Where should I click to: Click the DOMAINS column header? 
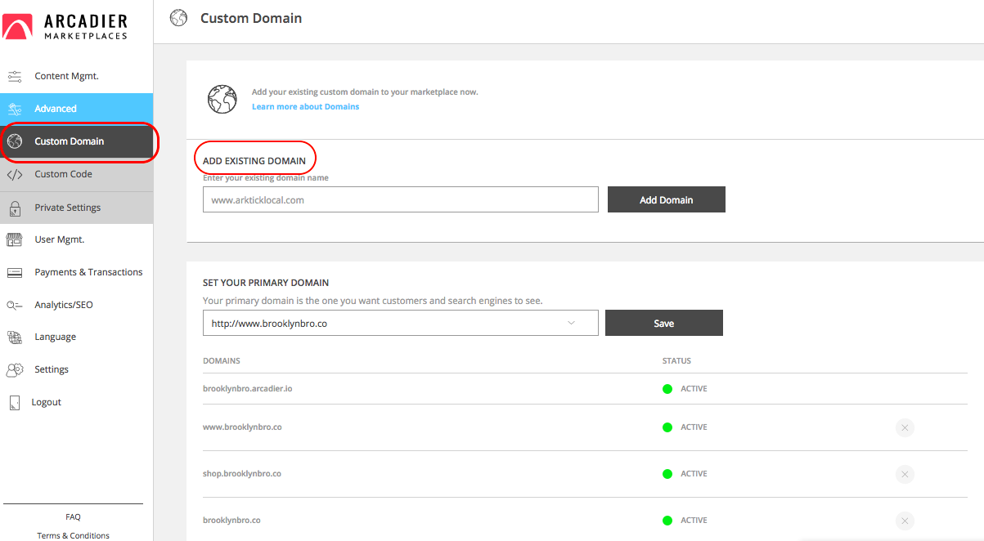[x=221, y=360]
